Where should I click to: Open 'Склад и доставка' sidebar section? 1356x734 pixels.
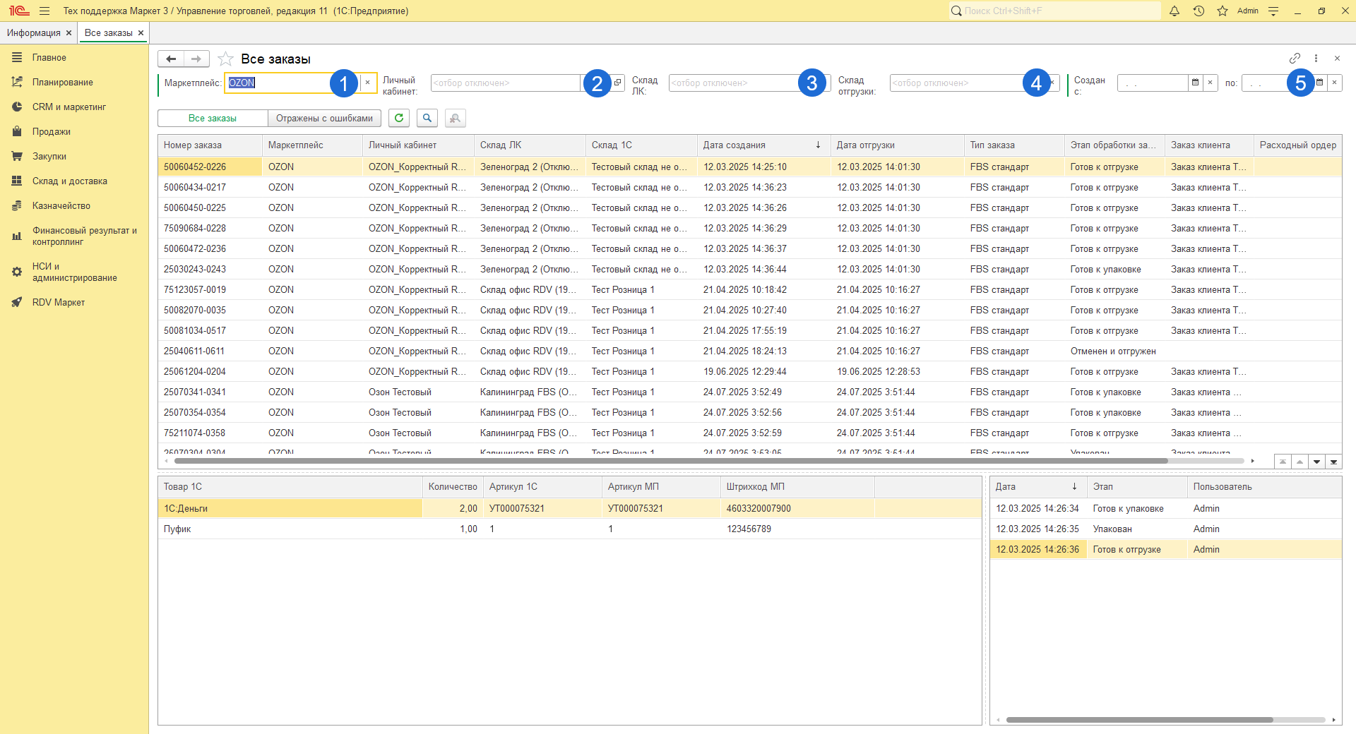pyautogui.click(x=69, y=181)
